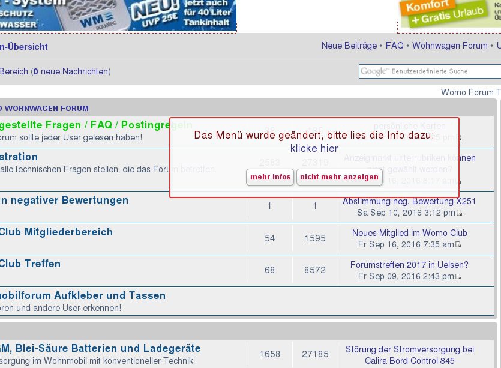
Task: Open latest post icon beside Fr Sep 09, 2016
Action: 458,277
